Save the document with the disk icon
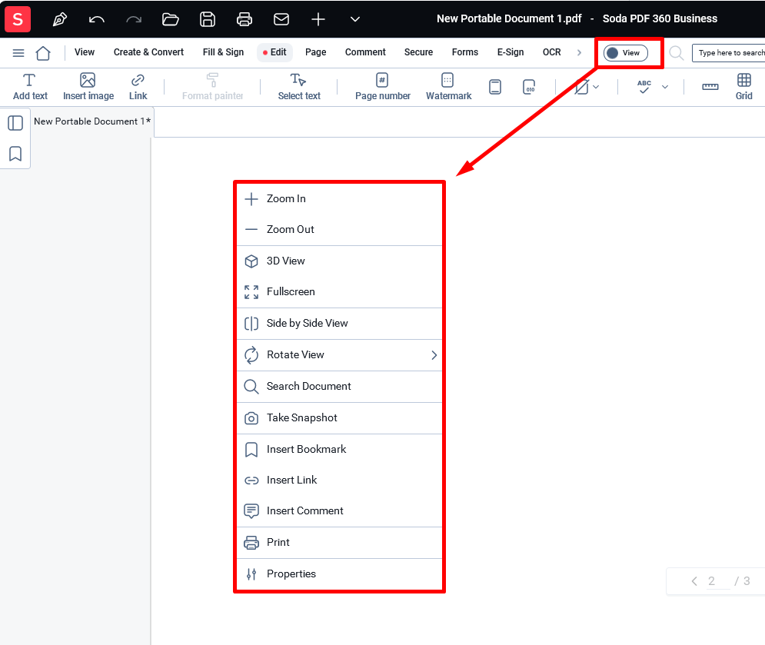765x645 pixels. (208, 19)
